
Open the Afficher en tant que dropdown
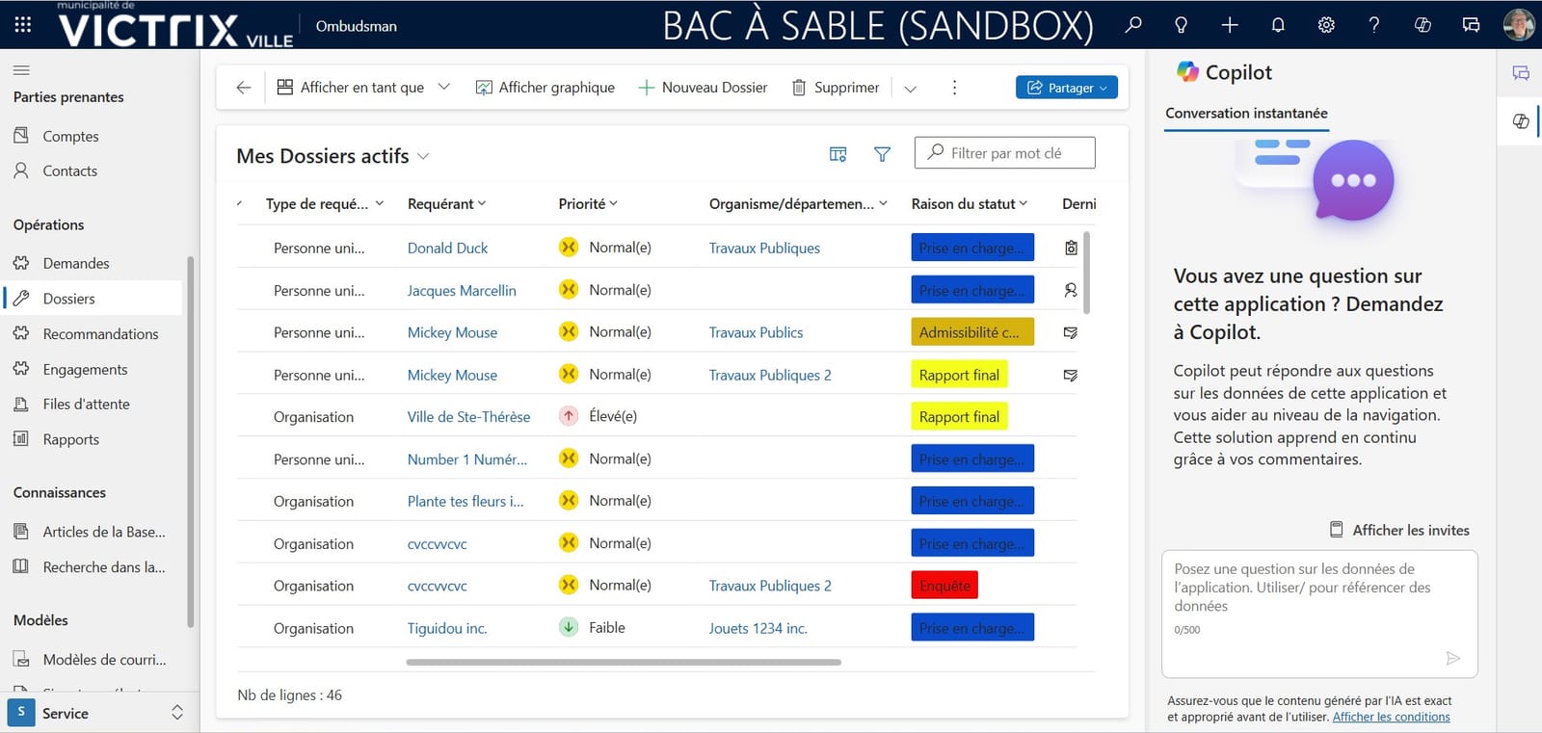[x=363, y=88]
